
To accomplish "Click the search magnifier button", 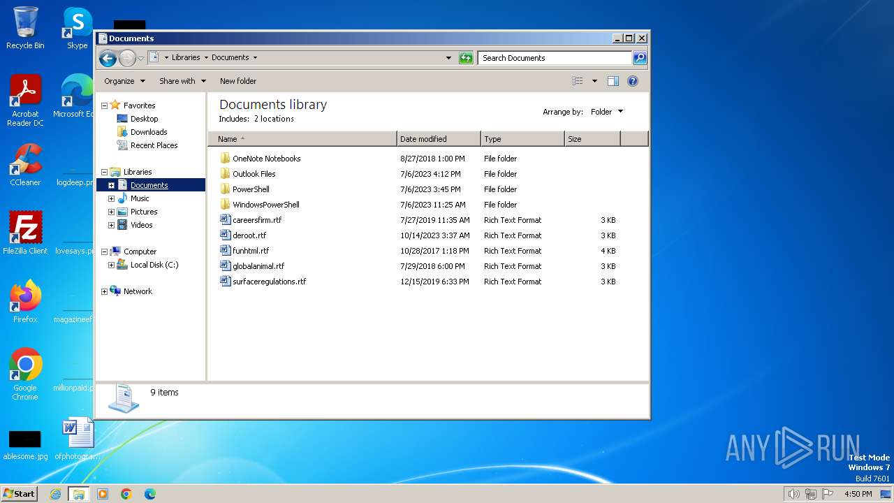I will pos(639,58).
